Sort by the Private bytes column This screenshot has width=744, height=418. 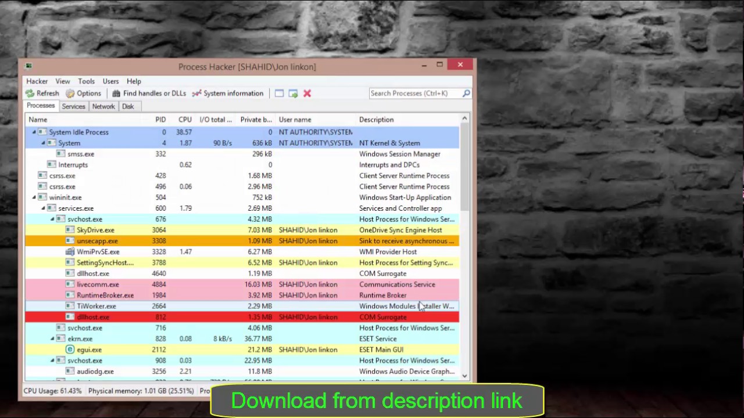(x=255, y=120)
